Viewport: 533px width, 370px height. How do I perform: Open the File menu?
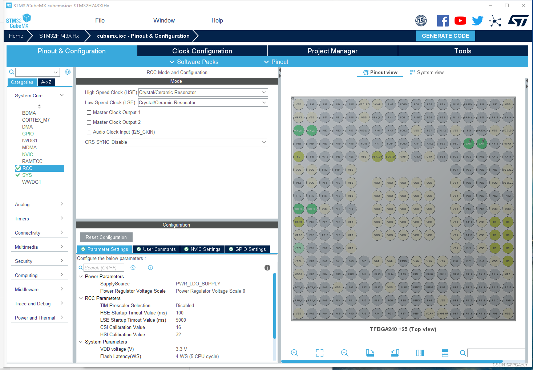[x=100, y=21]
